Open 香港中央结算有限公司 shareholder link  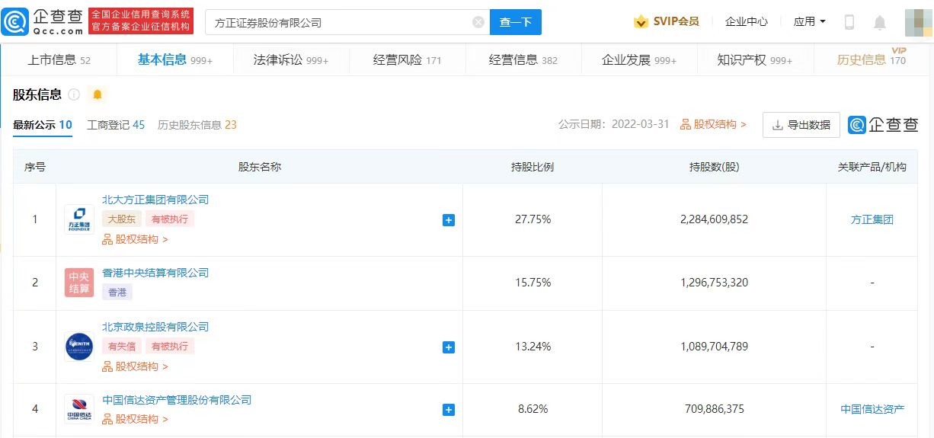pyautogui.click(x=155, y=273)
